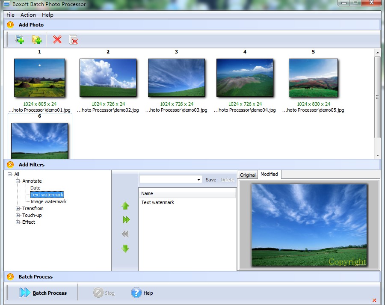
Task: Select the Touch-up category label
Action: (x=32, y=215)
